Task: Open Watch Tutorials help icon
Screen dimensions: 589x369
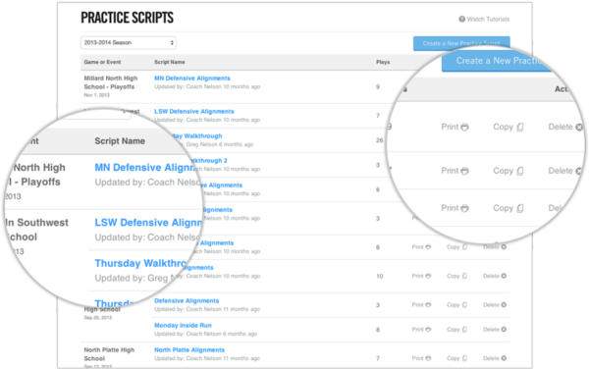Action: pyautogui.click(x=461, y=20)
